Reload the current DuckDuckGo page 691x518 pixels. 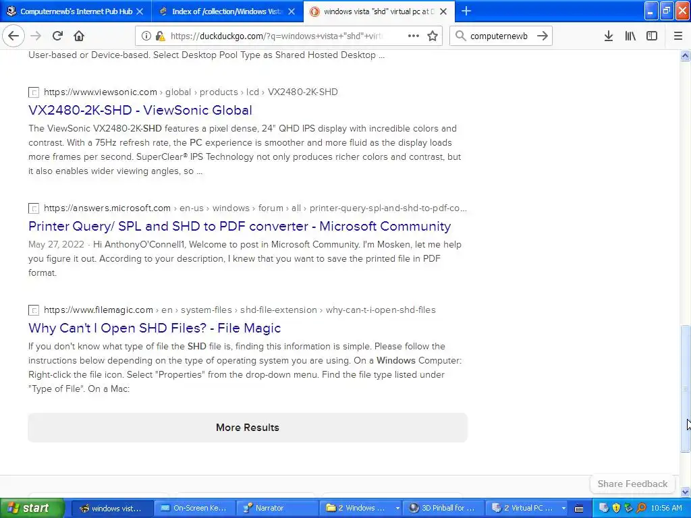pos(57,36)
